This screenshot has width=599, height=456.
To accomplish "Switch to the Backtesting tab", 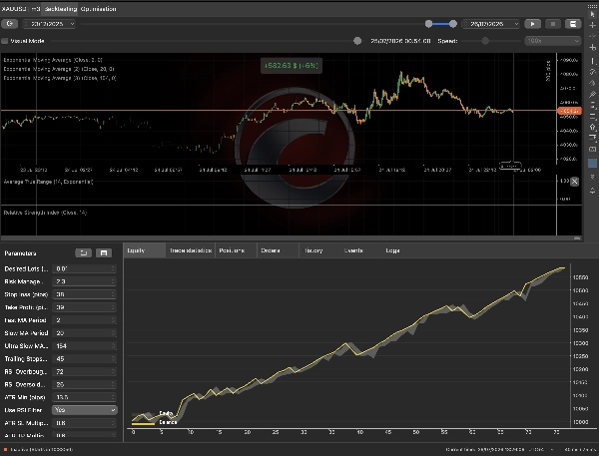I will click(x=60, y=9).
